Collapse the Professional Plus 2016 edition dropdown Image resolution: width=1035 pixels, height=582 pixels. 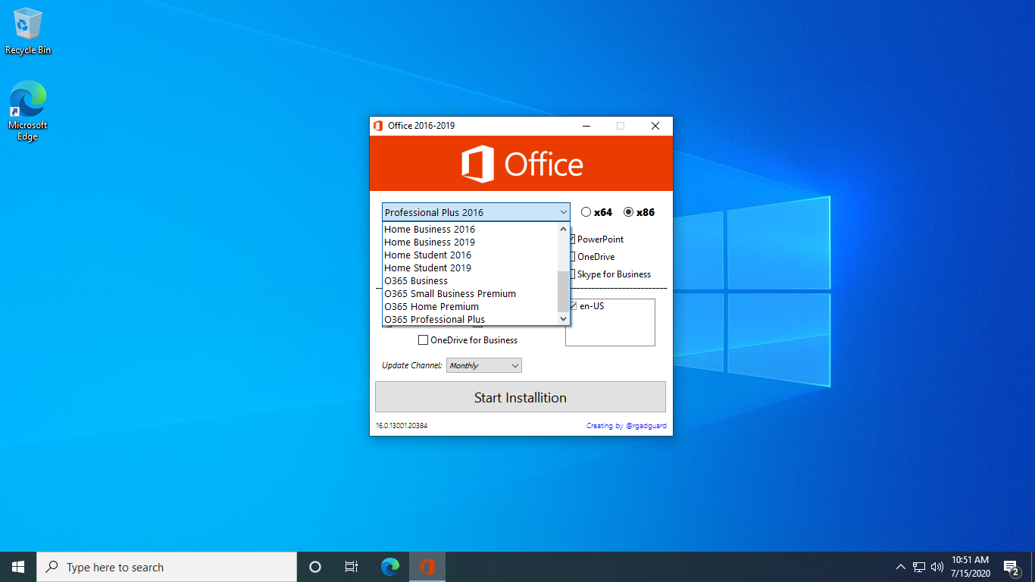[563, 212]
